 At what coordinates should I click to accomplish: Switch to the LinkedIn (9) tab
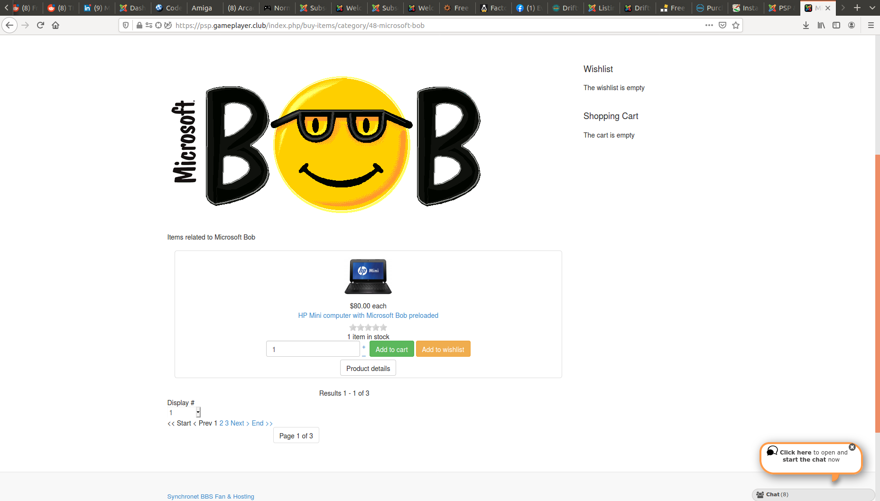[x=97, y=8]
